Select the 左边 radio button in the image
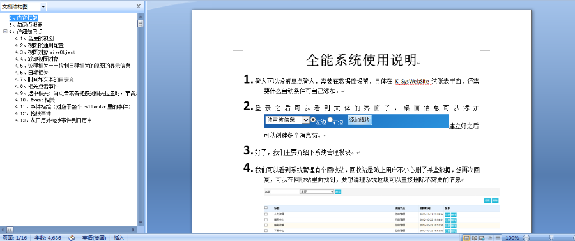This screenshot has height=241, width=575. point(313,119)
